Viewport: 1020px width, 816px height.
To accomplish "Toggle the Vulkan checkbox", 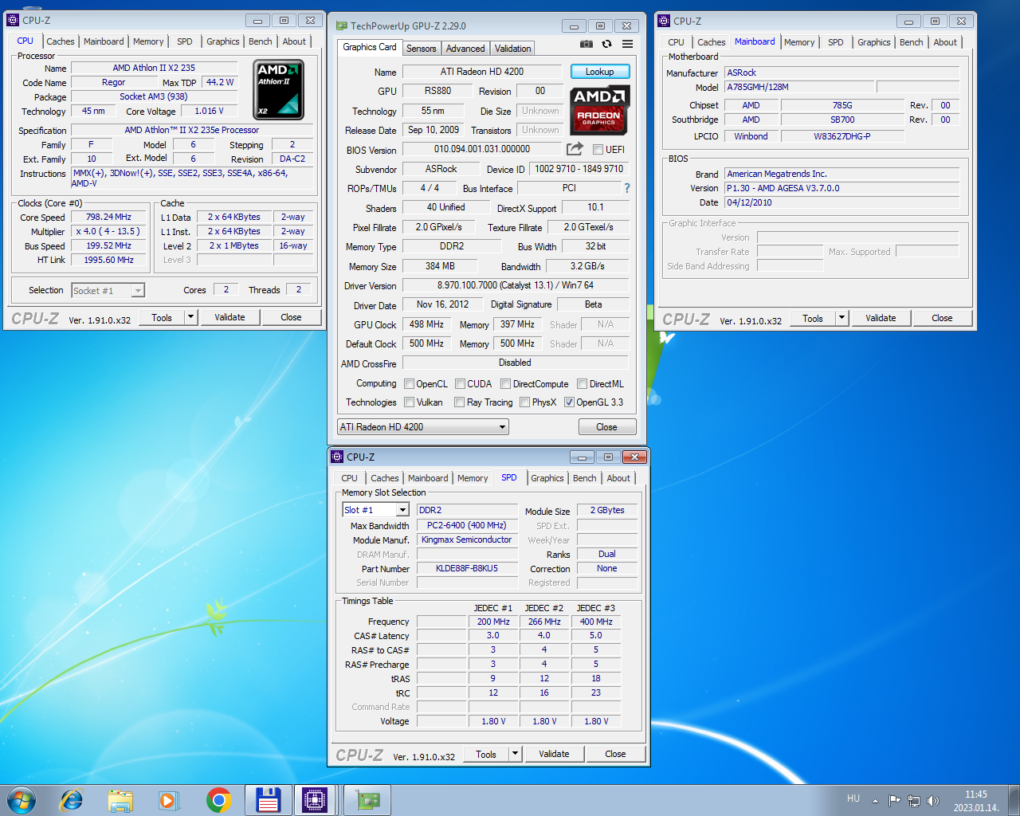I will (409, 402).
